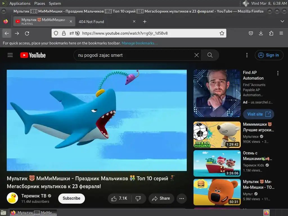Open the YouTube guide menu icon
Viewport: 288px width, 216px height.
point(10,55)
